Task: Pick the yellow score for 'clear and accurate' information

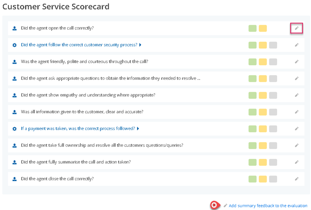Action: click(263, 112)
